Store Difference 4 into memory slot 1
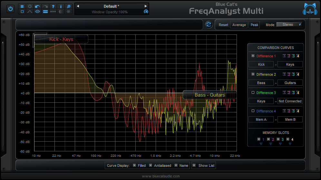 [284, 111]
